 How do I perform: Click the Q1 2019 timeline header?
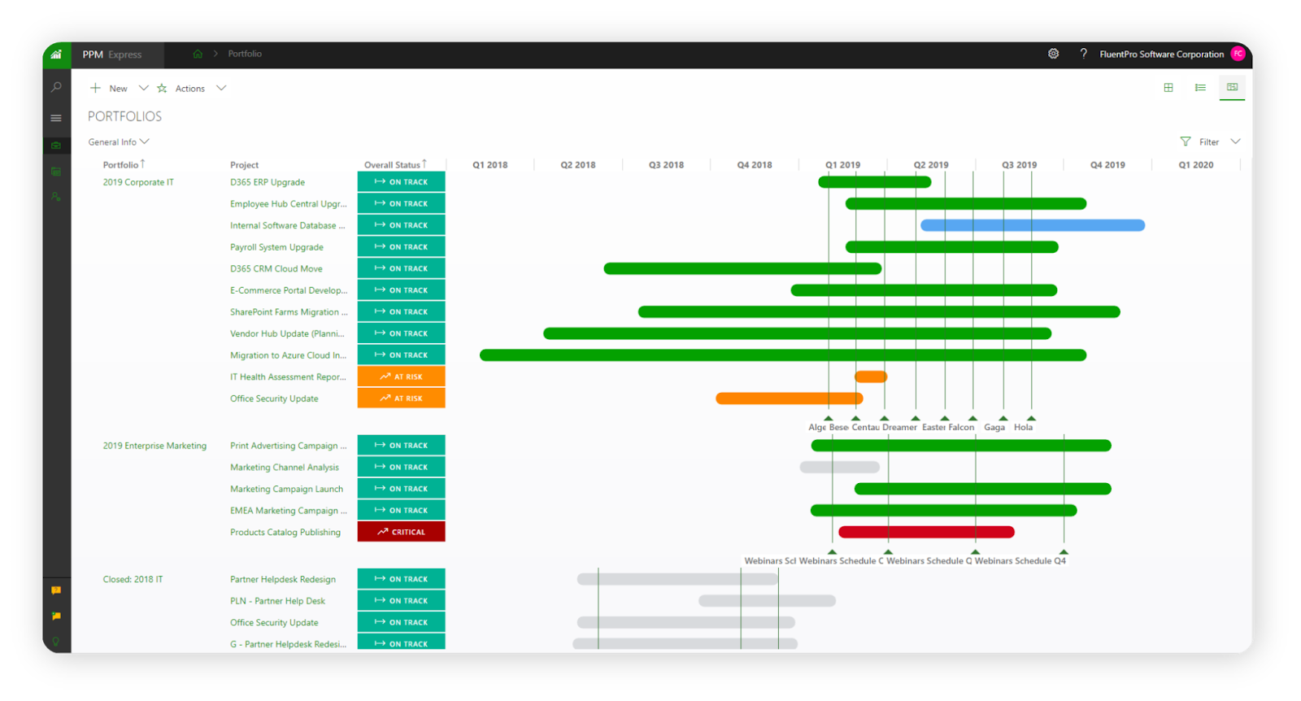click(842, 165)
